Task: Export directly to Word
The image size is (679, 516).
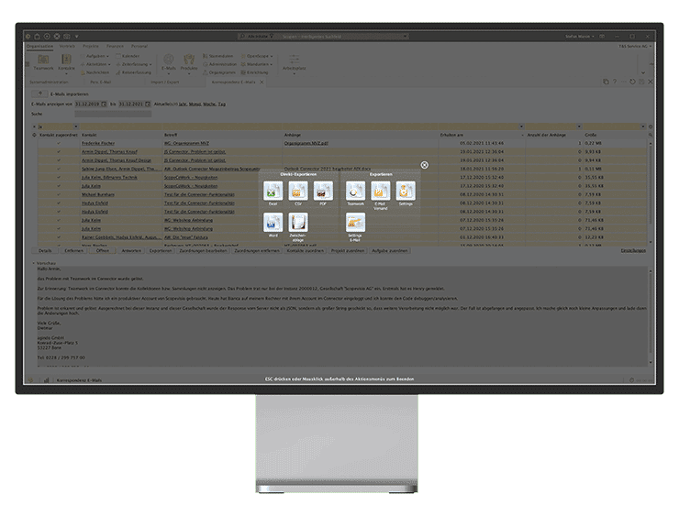Action: (x=273, y=223)
